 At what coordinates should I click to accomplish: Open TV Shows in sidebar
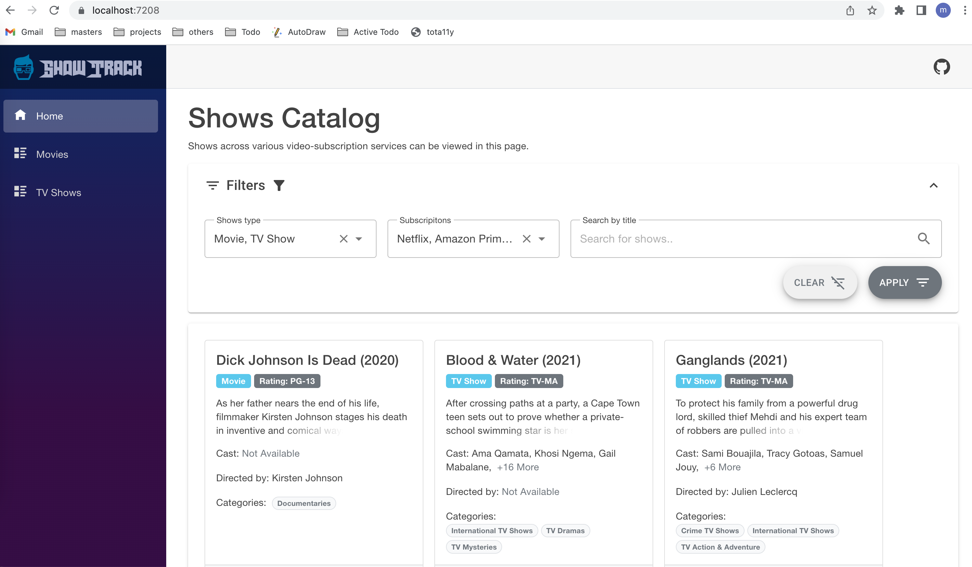(x=81, y=192)
